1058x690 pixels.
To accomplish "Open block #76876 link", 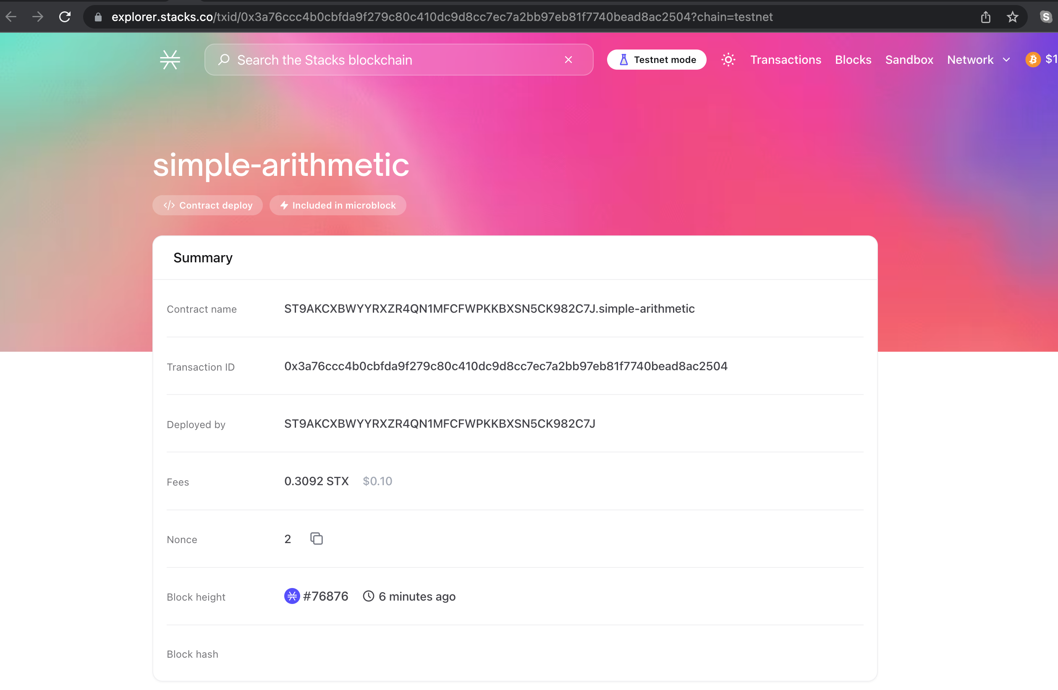I will pyautogui.click(x=325, y=596).
